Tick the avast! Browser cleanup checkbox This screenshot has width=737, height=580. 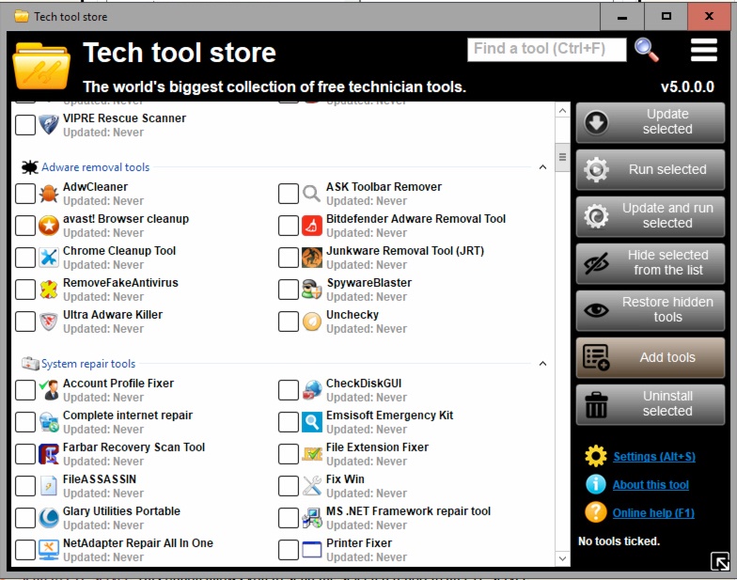(x=25, y=226)
